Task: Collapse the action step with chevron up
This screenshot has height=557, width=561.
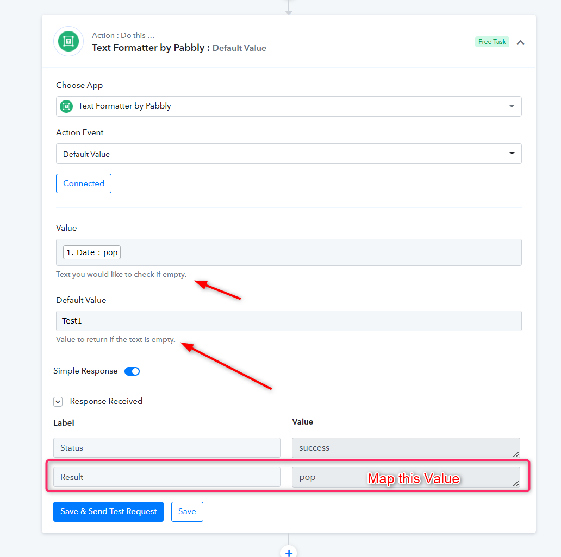Action: coord(521,42)
